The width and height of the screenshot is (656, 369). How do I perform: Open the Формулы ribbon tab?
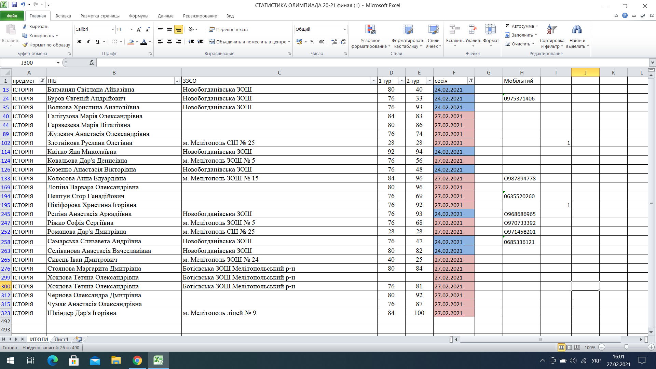(138, 16)
